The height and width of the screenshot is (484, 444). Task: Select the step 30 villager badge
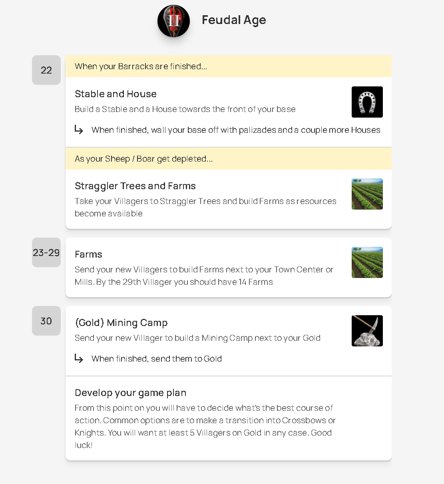tap(46, 321)
